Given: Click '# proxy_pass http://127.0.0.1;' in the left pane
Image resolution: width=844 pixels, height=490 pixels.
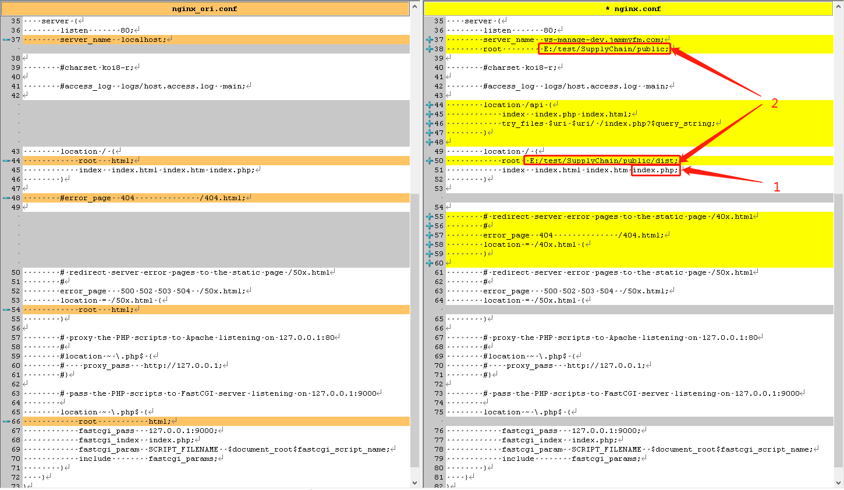Looking at the screenshot, I should [143, 365].
